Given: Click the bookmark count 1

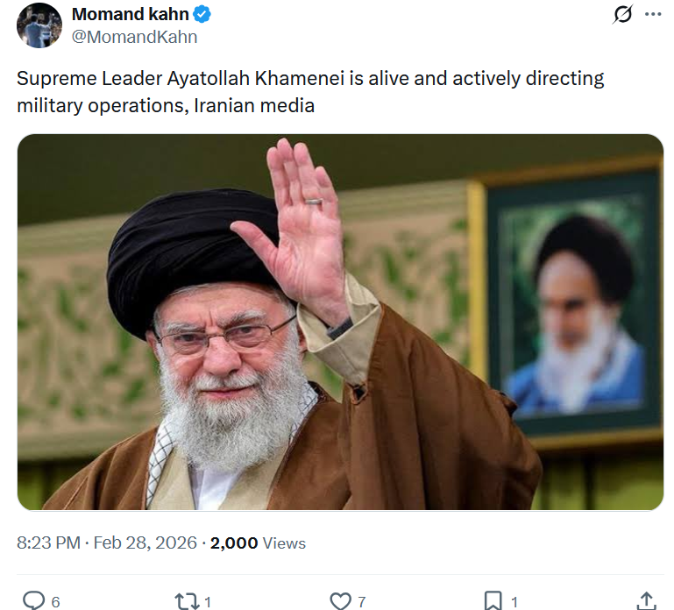Looking at the screenshot, I should tap(514, 602).
